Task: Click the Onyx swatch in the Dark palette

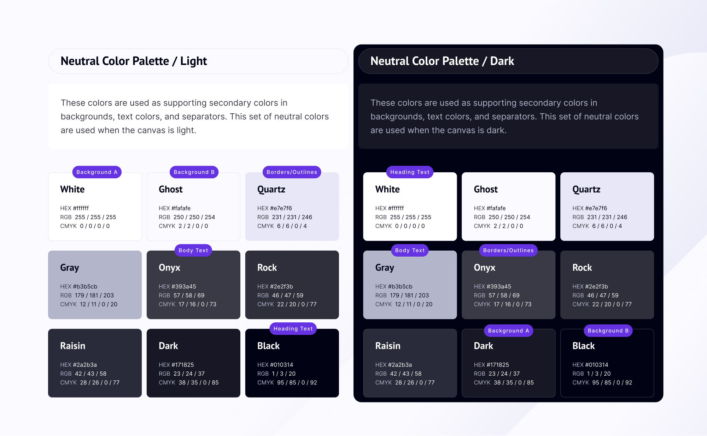Action: 508,285
